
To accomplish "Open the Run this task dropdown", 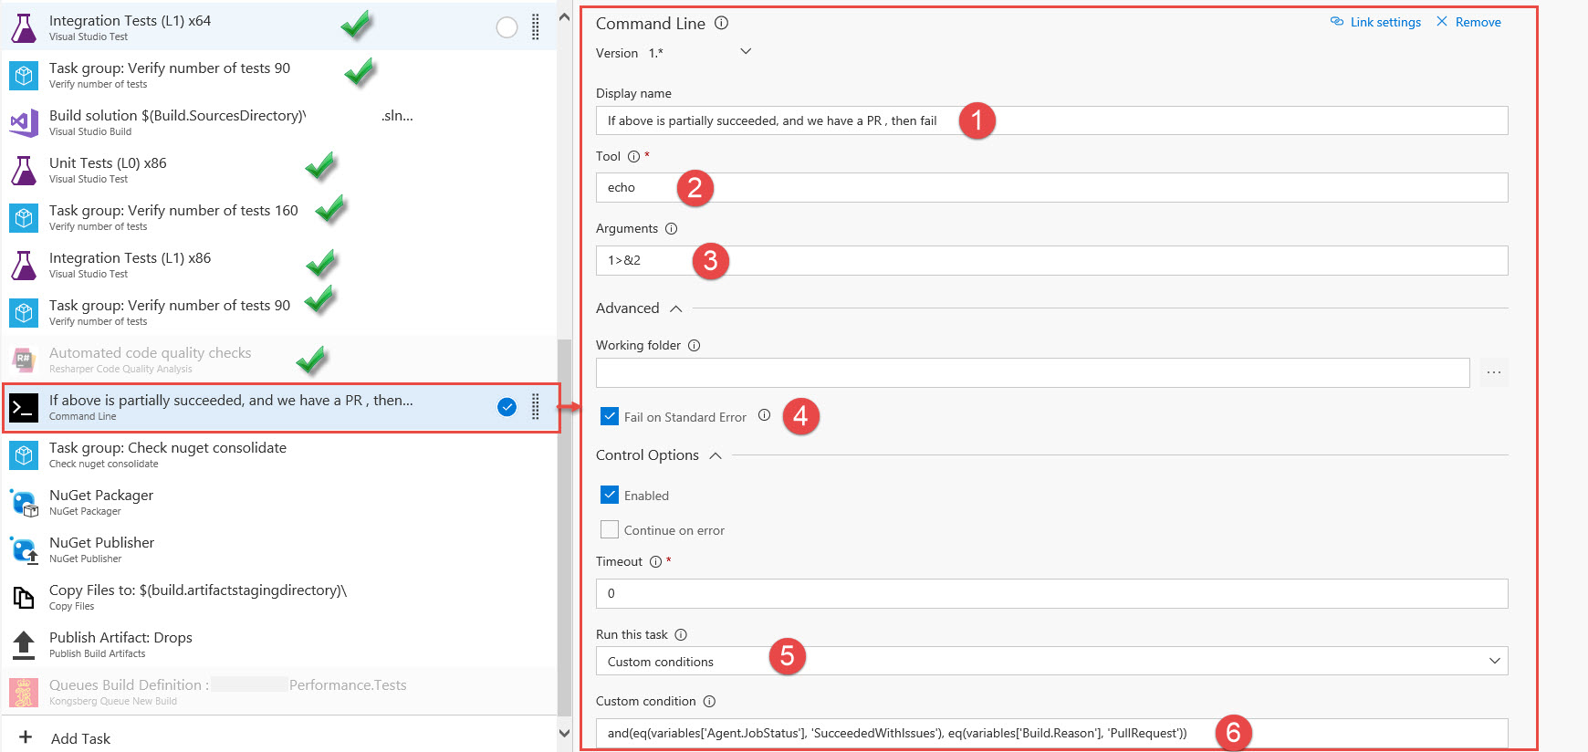I will (x=1050, y=661).
